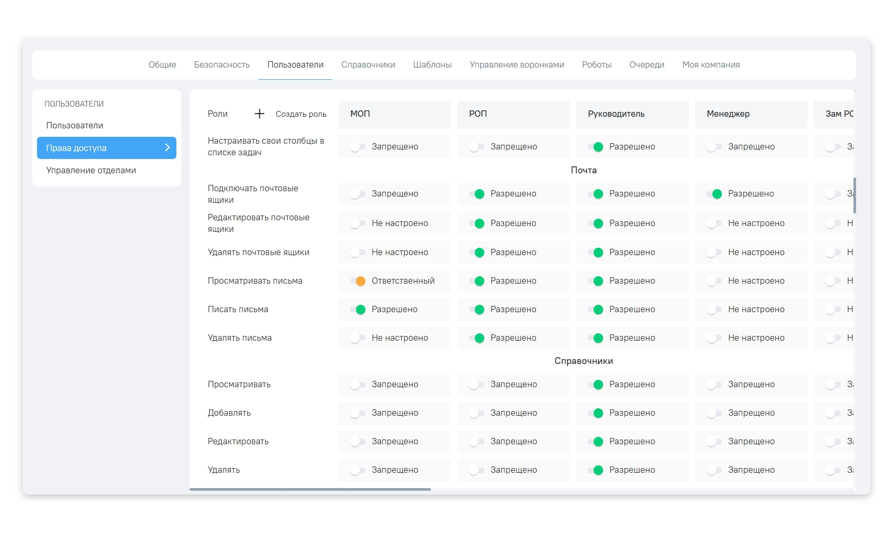Open the Управление воронками tab
The height and width of the screenshot is (533, 892).
coord(517,64)
